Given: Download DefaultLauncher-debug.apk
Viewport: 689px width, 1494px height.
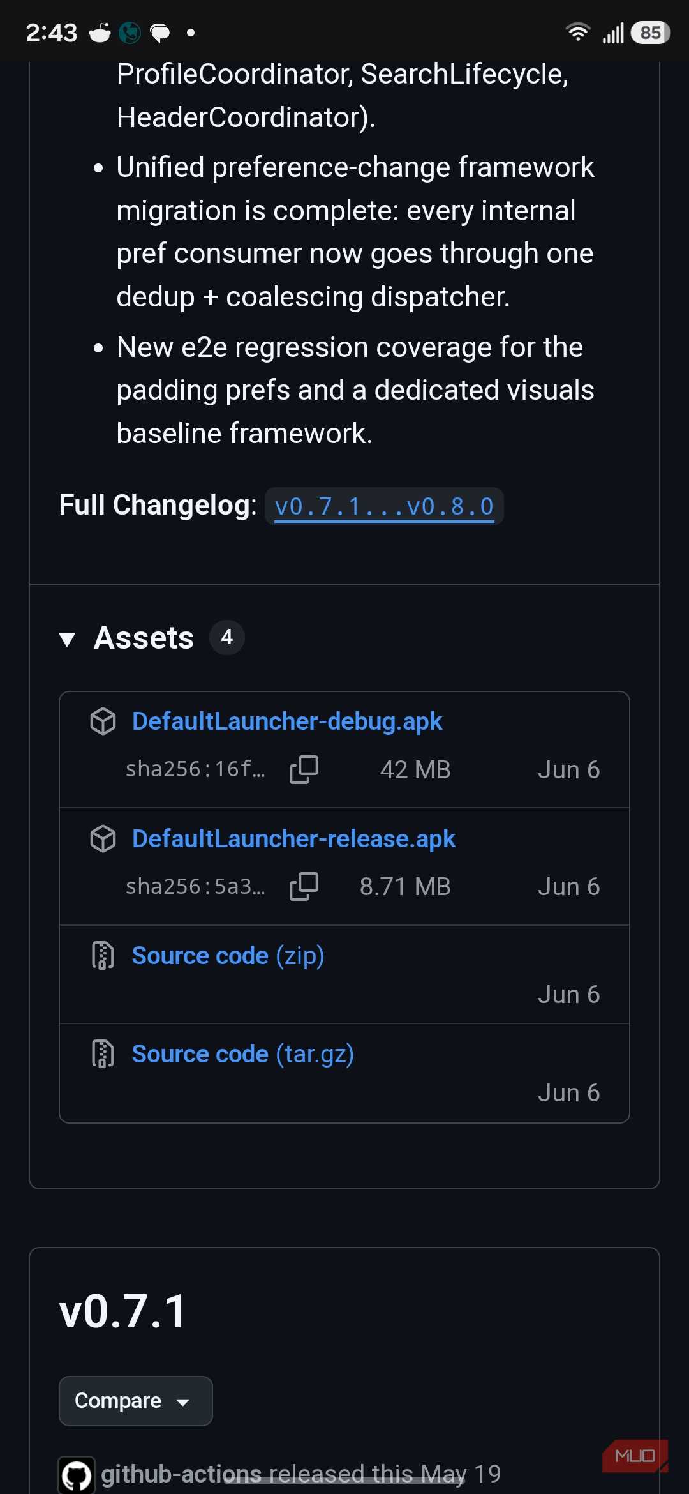Looking at the screenshot, I should pos(286,721).
